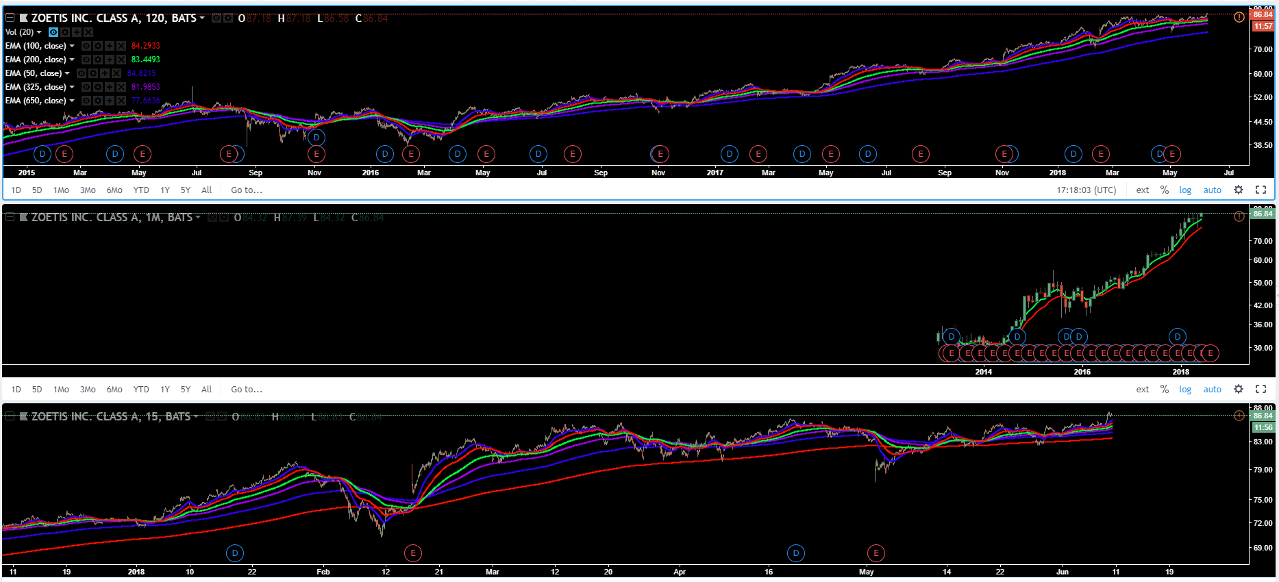Hide the EMA (100, close) line
This screenshot has width=1279, height=582.
click(x=86, y=46)
